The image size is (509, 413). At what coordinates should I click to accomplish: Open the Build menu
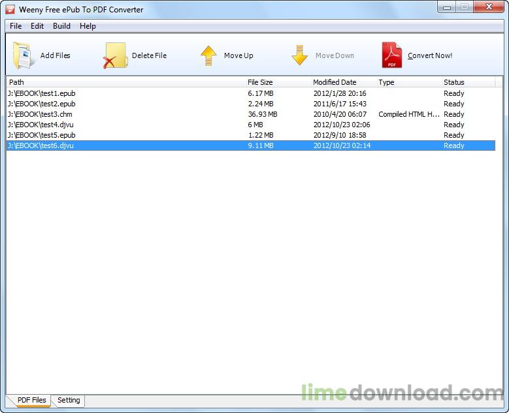pos(62,26)
